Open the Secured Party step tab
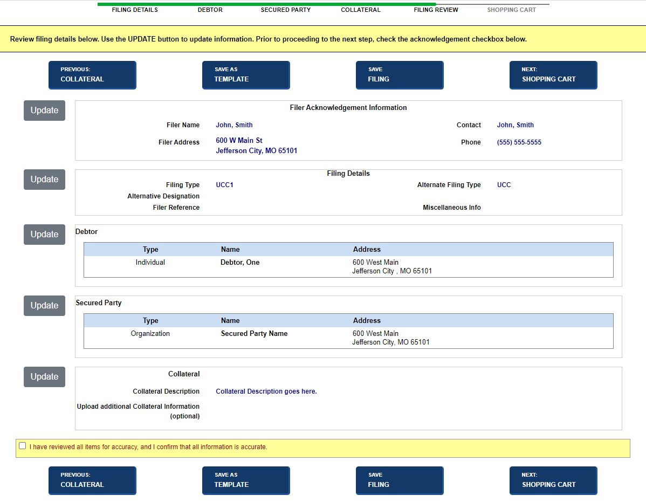Screen dimensions: 646x502 (285, 10)
